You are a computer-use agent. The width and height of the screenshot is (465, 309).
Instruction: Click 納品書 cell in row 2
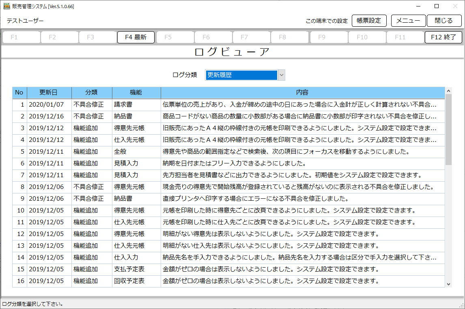coord(136,116)
